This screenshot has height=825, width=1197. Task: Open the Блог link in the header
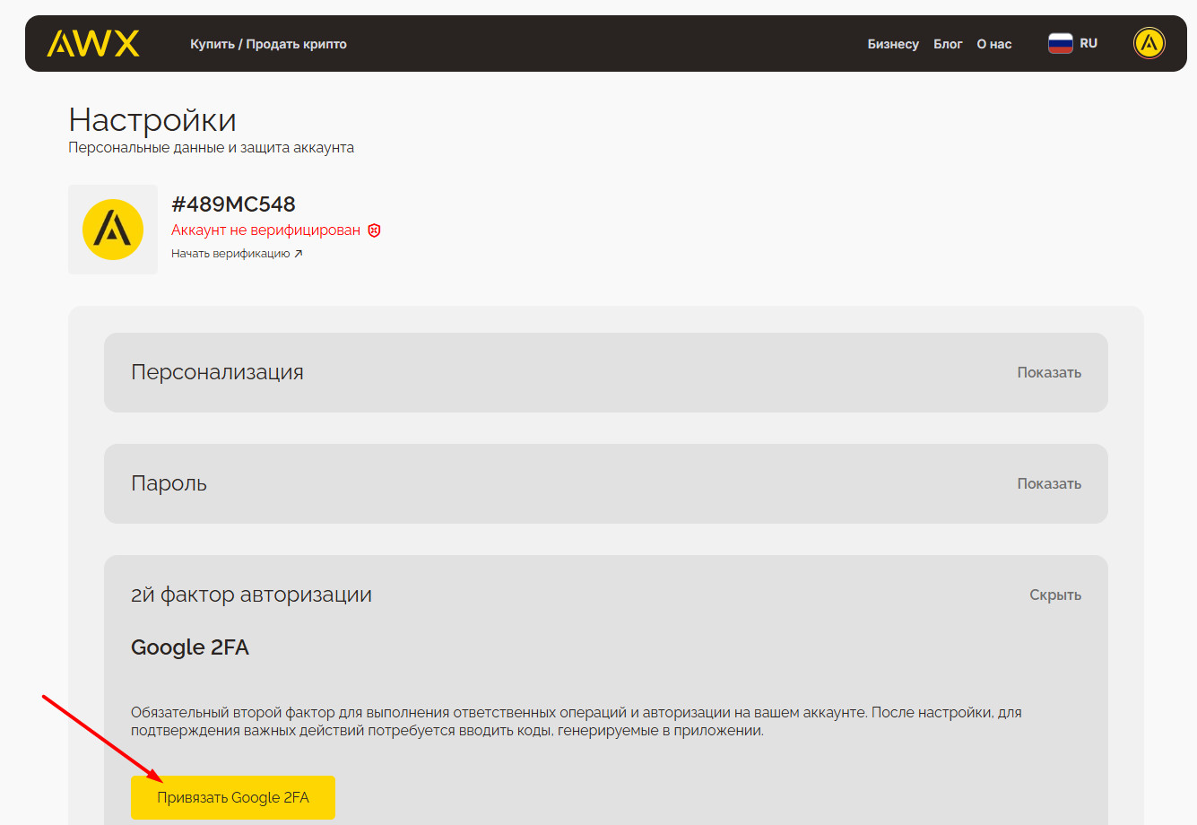(947, 44)
